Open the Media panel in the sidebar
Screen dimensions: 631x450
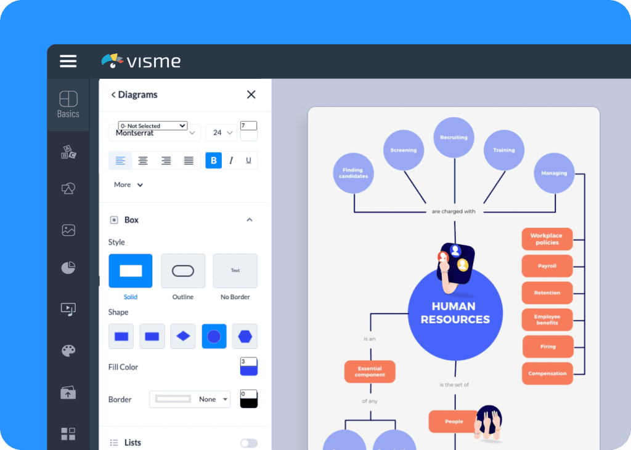tap(68, 310)
